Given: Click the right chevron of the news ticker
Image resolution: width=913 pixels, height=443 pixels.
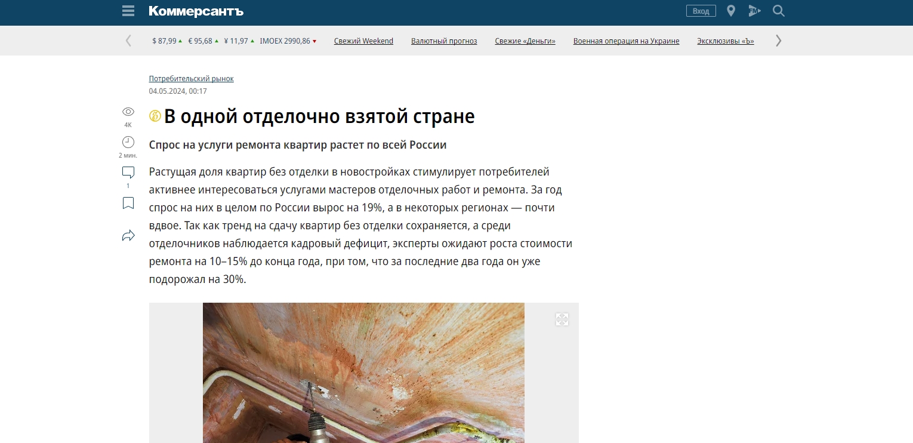Looking at the screenshot, I should click(x=778, y=40).
